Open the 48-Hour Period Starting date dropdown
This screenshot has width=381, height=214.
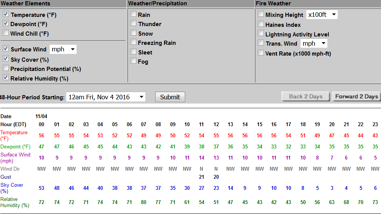pos(106,97)
